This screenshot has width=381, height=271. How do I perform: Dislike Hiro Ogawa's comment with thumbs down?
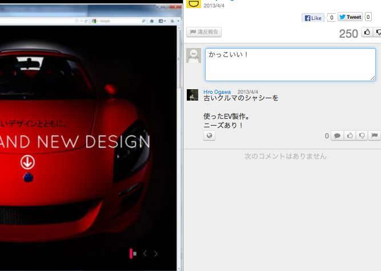point(362,135)
